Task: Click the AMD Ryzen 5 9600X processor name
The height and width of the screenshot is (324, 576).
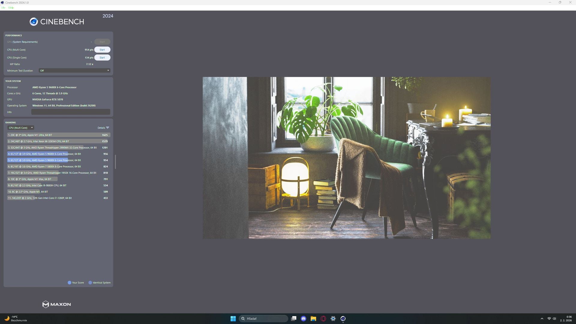Action: coord(54,87)
